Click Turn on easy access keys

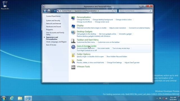pos(121,48)
